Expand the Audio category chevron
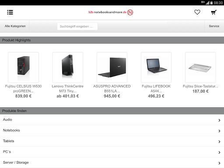 pos(219,120)
